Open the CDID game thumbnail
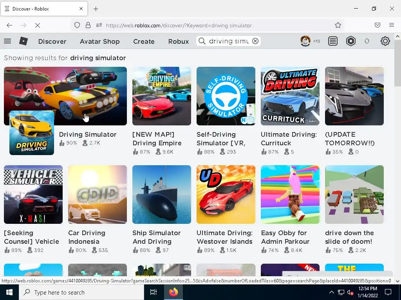The width and height of the screenshot is (401, 300). click(x=98, y=195)
